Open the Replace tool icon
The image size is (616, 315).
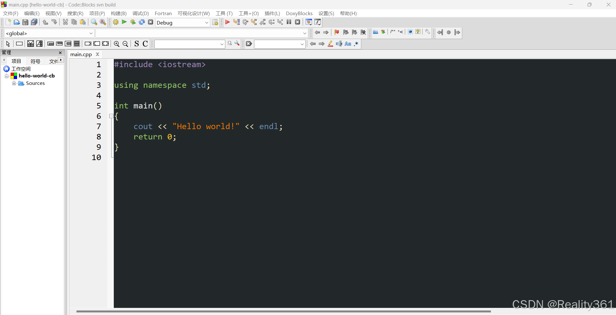(103, 22)
